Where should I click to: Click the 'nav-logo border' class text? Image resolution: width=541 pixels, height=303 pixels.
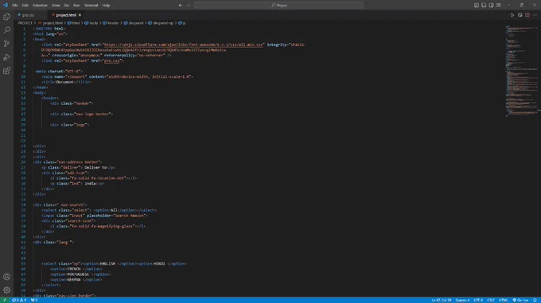pyautogui.click(x=92, y=114)
